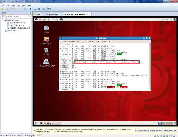Click the revert to snapshot icon

[21, 9]
